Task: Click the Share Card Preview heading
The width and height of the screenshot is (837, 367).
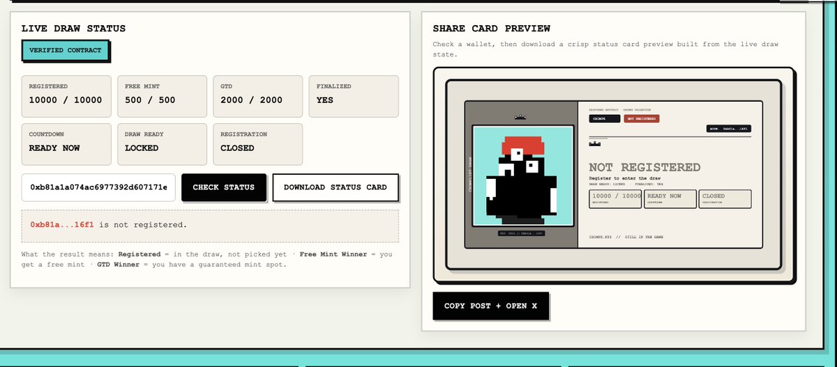Action: pyautogui.click(x=492, y=29)
